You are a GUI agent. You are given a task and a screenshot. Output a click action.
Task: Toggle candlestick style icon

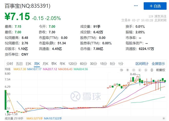click(152, 70)
